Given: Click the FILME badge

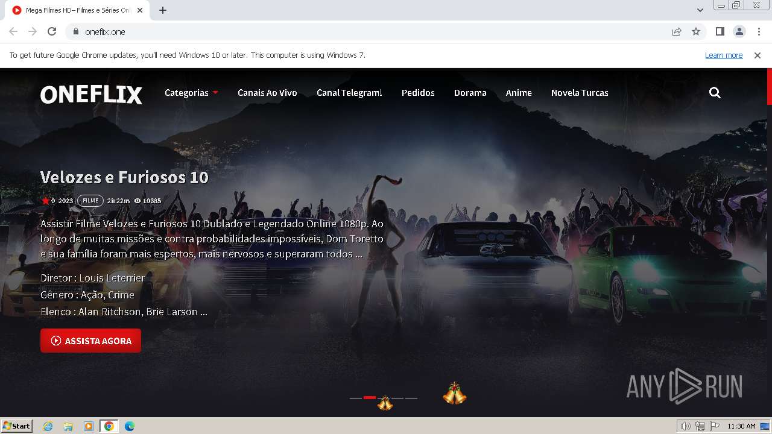Looking at the screenshot, I should 90,201.
